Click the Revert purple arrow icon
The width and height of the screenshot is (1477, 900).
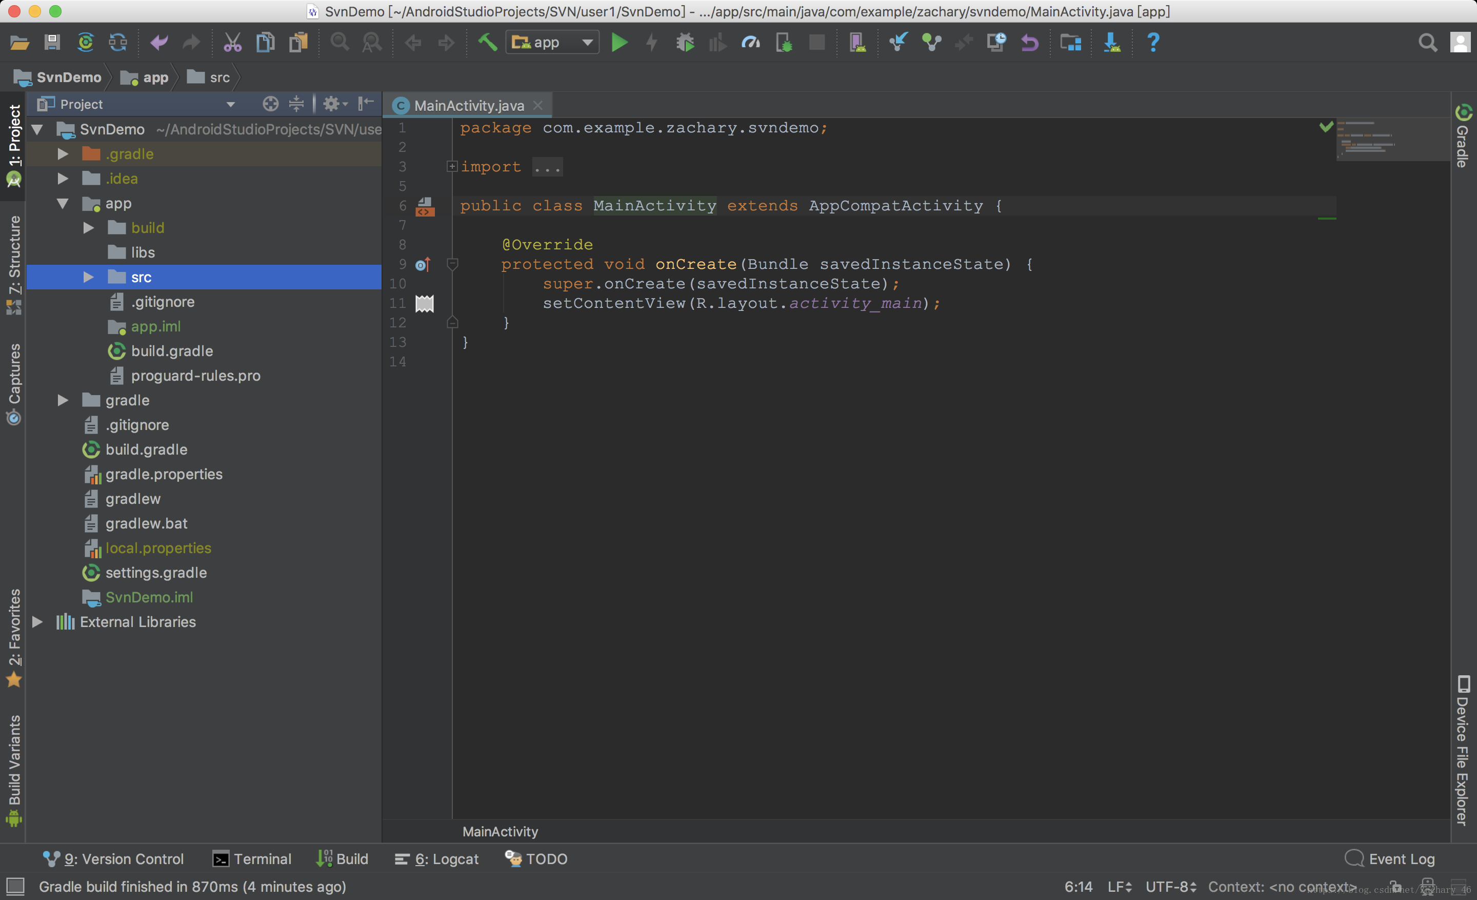pos(1029,43)
